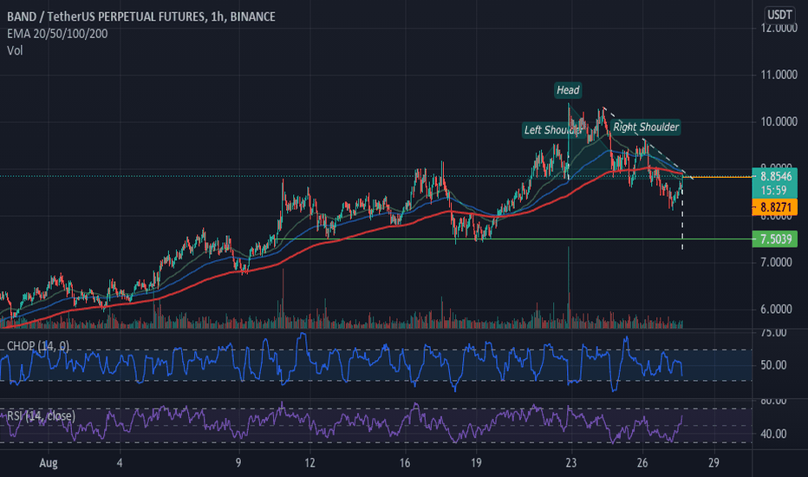Viewport: 808px width, 477px height.
Task: Click the 8.8546 current price label
Action: tap(776, 176)
